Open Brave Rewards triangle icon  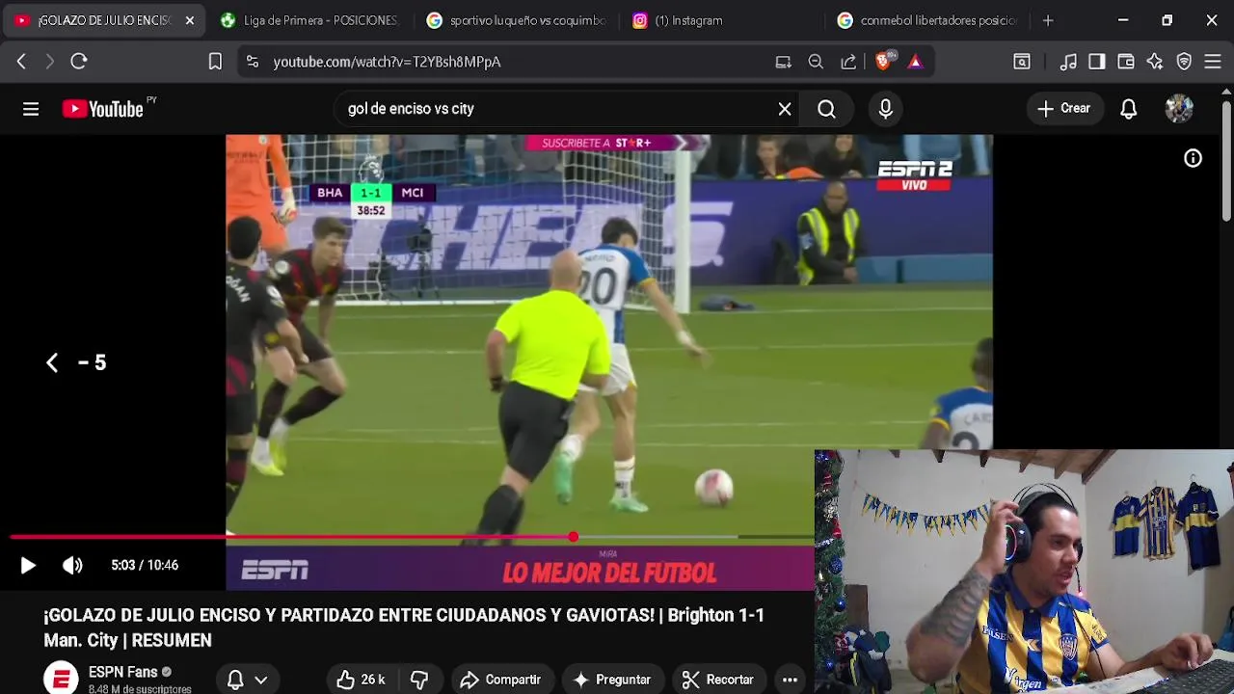915,62
